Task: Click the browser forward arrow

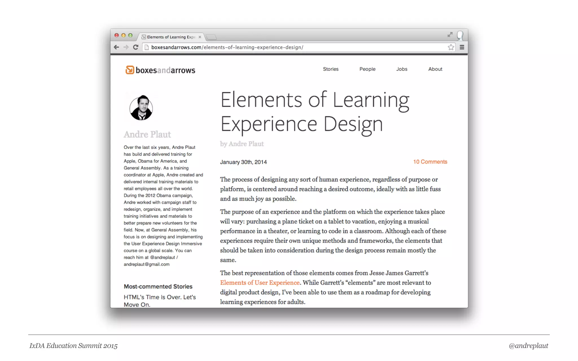Action: pos(126,47)
